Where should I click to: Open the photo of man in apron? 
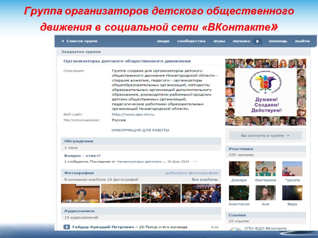[80, 193]
